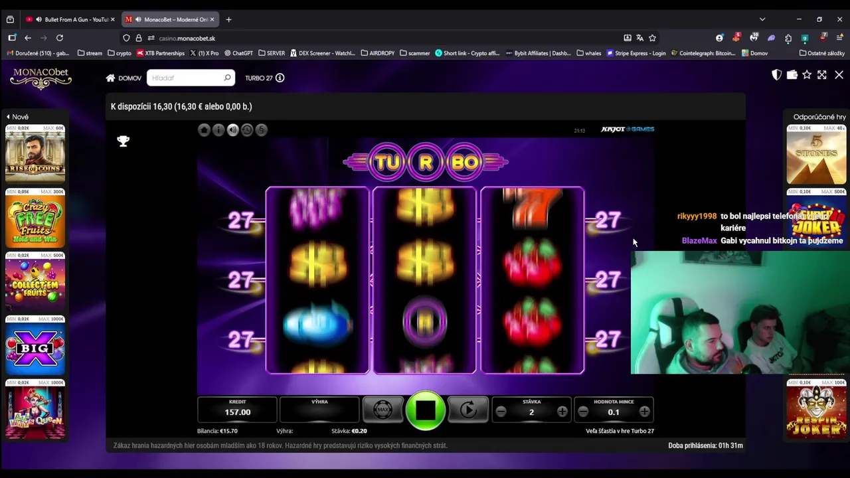
Task: Click browser back arrow
Action: click(x=28, y=38)
